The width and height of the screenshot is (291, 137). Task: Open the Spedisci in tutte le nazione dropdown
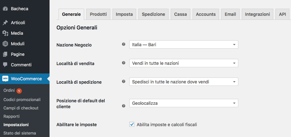[184, 82]
